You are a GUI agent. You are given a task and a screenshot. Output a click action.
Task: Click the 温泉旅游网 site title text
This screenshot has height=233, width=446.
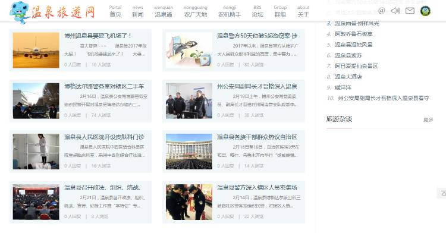(63, 12)
